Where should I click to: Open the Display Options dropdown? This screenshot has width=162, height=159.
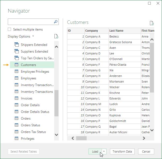21,36
